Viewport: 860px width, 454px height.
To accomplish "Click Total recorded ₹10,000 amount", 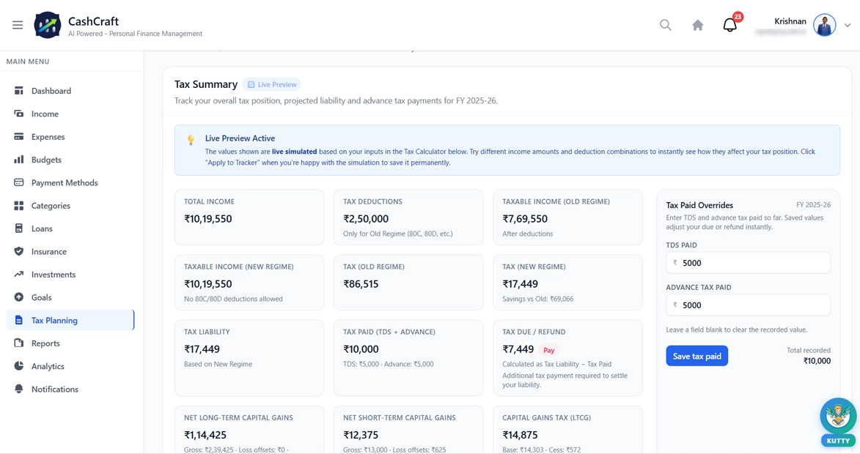I will pos(817,361).
